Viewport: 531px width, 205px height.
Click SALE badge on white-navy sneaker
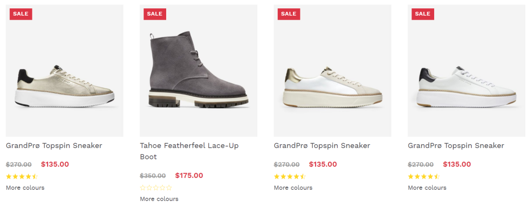[x=423, y=14]
